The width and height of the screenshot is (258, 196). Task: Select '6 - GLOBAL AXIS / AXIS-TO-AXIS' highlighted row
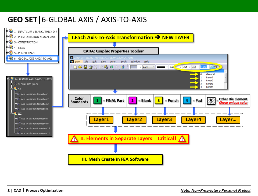pyautogui.click(x=32, y=58)
